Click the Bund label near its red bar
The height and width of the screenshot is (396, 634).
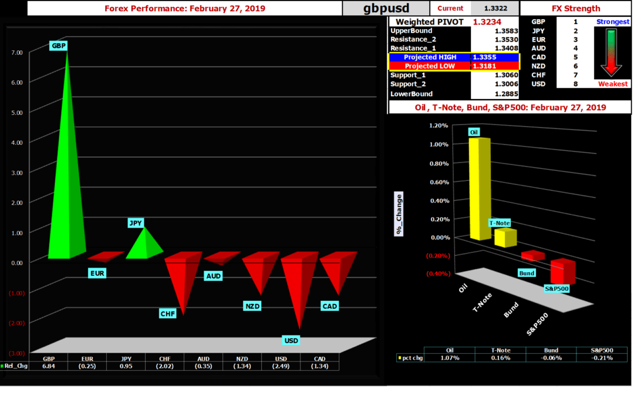pyautogui.click(x=527, y=273)
